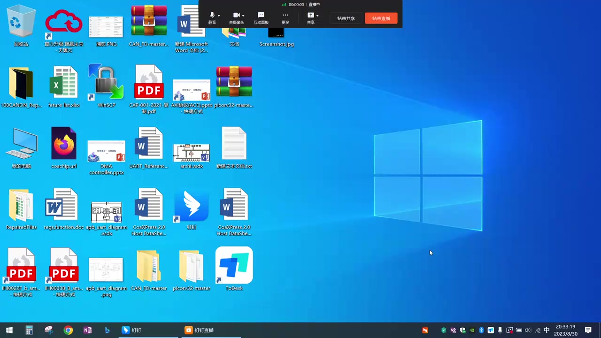This screenshot has width=601, height=338.
Task: Open Bing from the taskbar
Action: [107, 330]
